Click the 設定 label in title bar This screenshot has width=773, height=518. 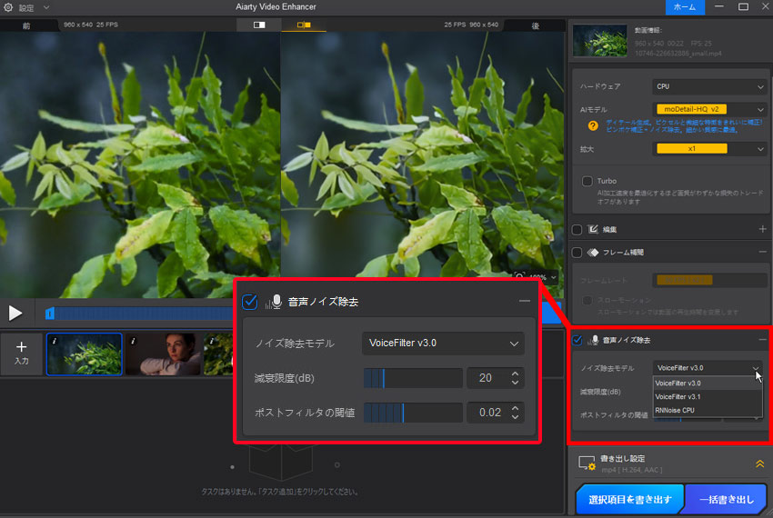26,8
